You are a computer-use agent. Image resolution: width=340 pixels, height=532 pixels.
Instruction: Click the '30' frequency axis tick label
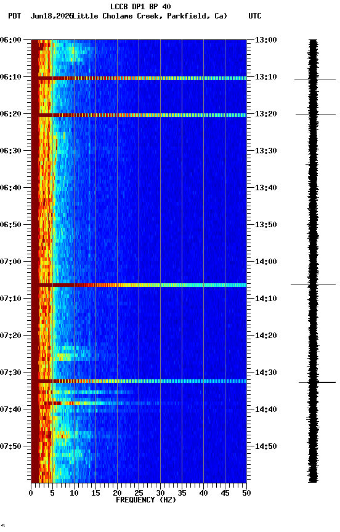tap(160, 493)
